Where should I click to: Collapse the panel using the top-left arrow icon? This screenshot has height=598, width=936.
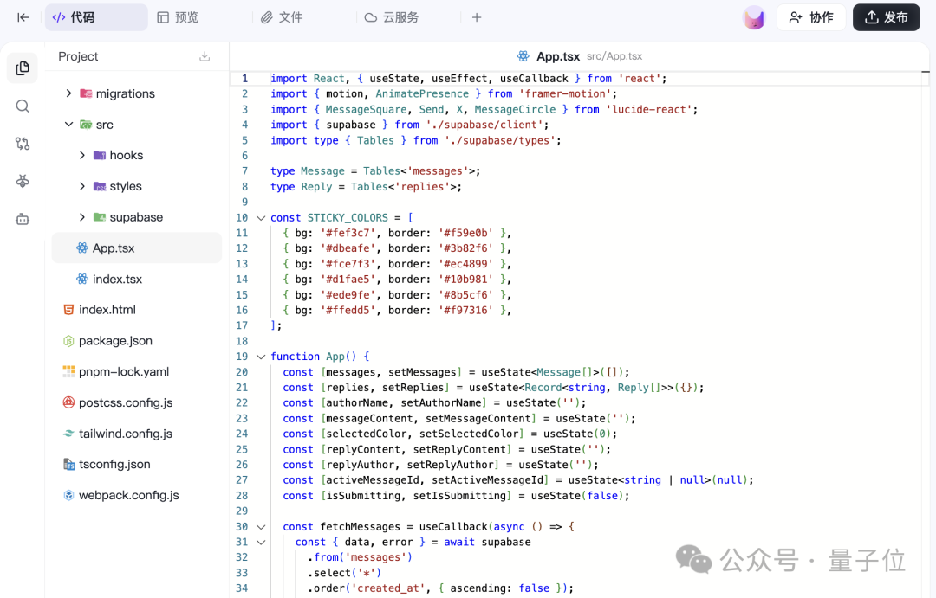coord(23,16)
